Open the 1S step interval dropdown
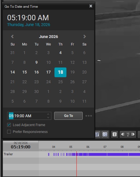Viewport: 140px width, 177px height. [x=128, y=134]
